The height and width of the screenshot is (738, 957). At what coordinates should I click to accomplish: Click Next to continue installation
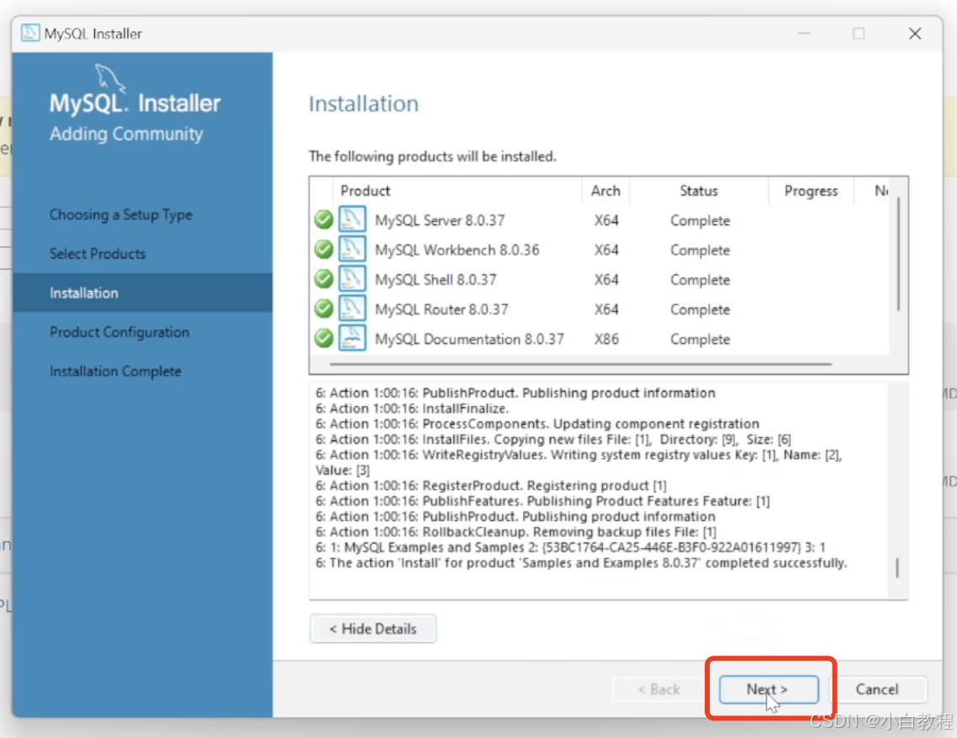pyautogui.click(x=769, y=689)
